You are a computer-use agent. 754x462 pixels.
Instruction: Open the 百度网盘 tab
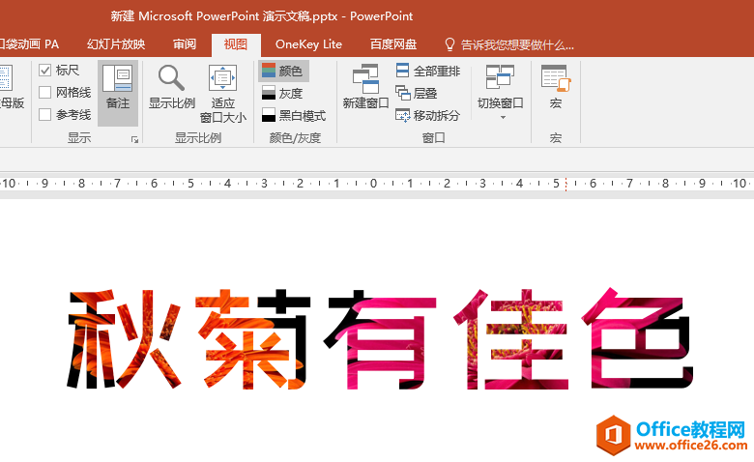393,44
